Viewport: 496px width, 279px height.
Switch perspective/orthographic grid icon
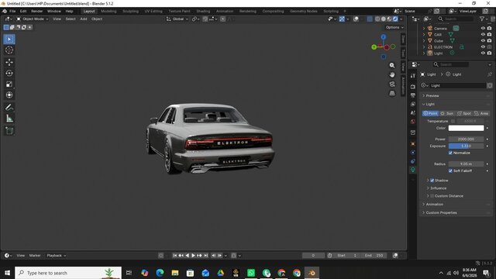pyautogui.click(x=392, y=93)
